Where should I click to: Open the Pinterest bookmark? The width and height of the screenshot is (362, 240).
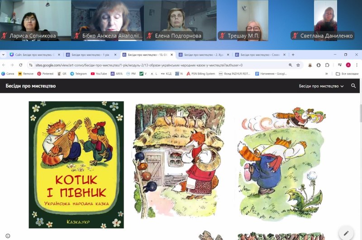pyautogui.click(x=45, y=74)
